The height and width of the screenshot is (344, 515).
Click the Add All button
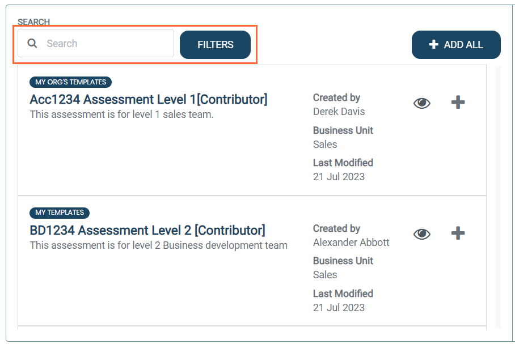click(x=456, y=45)
